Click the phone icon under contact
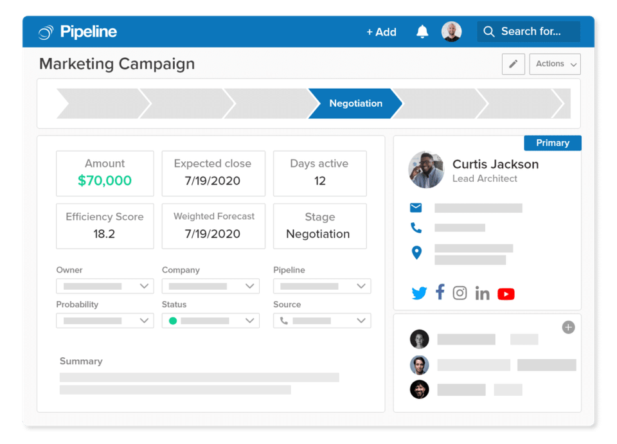Viewport: 617px width, 444px height. [416, 227]
